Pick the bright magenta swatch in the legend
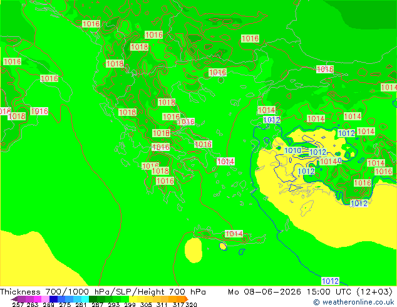The width and height of the screenshot is (397, 307). pos(38,299)
